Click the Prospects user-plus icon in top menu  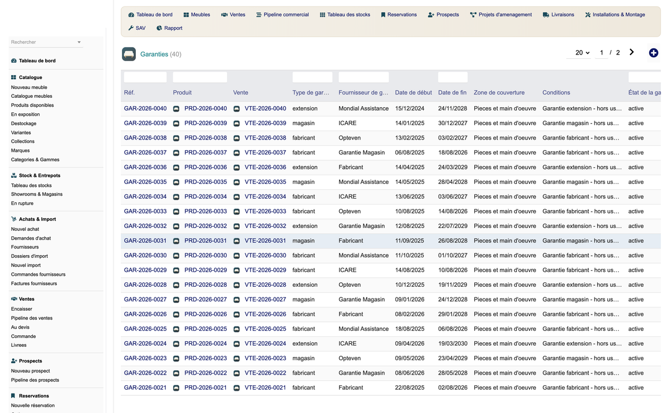click(431, 14)
